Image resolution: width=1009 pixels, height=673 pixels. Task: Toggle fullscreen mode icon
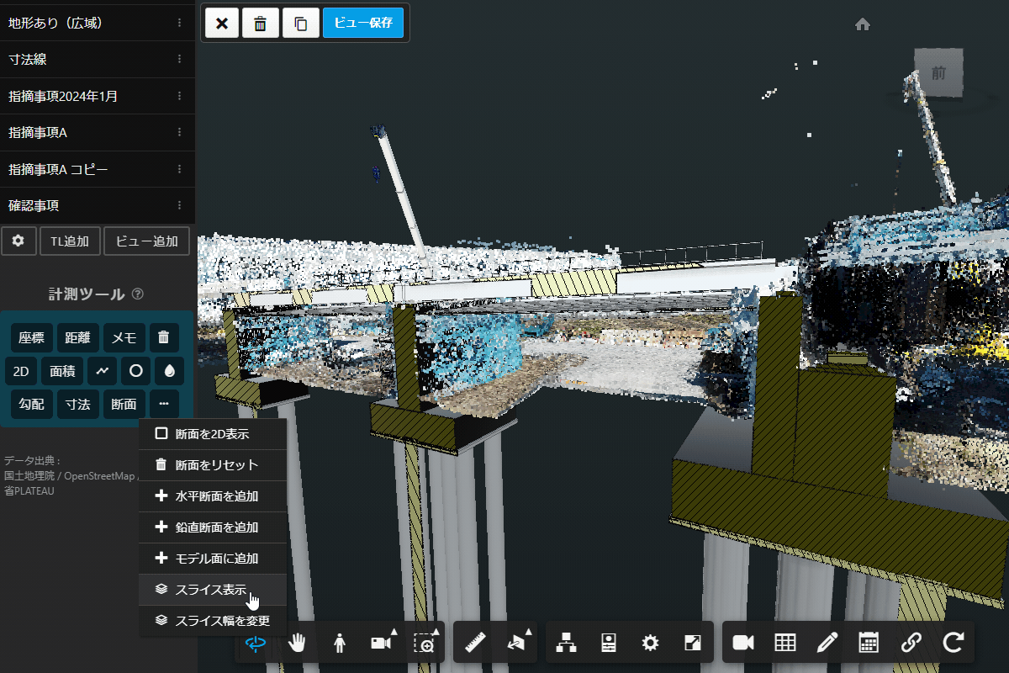coord(692,644)
